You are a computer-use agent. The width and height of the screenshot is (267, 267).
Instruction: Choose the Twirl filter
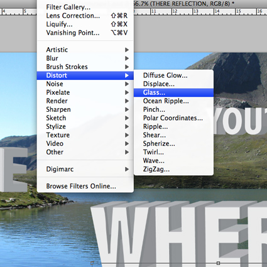173,152
